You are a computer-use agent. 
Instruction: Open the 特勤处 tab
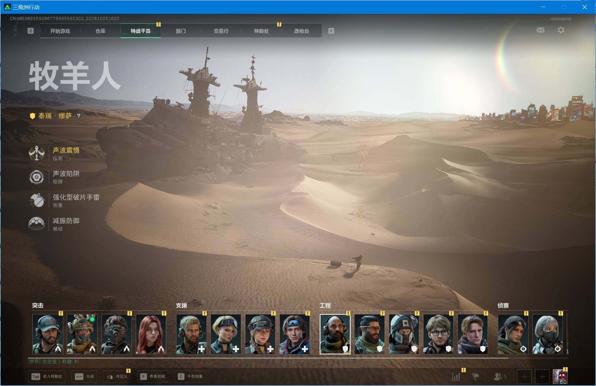coord(261,31)
